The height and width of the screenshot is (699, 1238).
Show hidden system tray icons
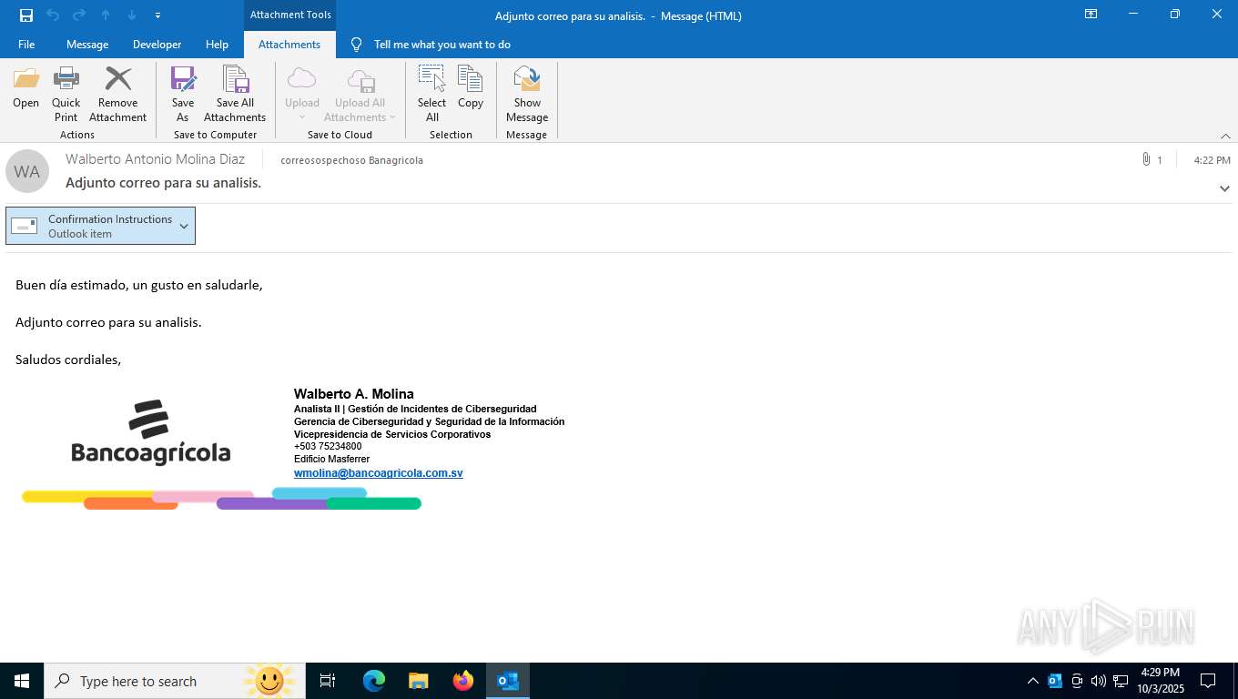[x=1033, y=681]
